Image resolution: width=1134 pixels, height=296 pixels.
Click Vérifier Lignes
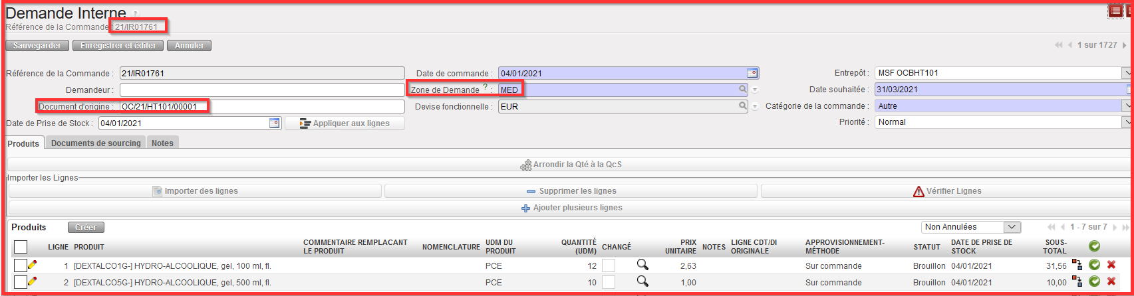[947, 191]
